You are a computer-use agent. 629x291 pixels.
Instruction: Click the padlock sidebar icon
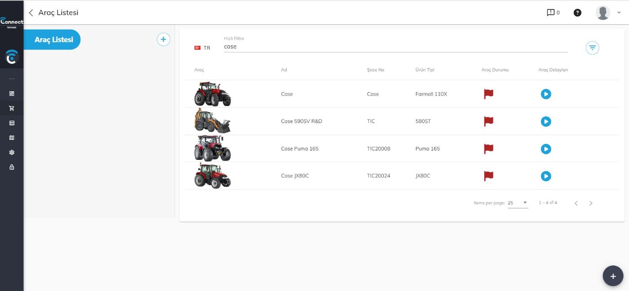click(x=12, y=167)
